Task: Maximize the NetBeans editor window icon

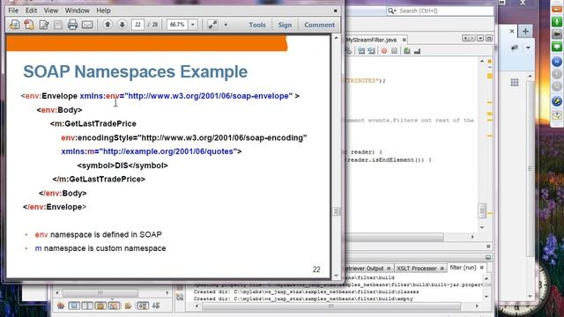Action: [x=489, y=38]
